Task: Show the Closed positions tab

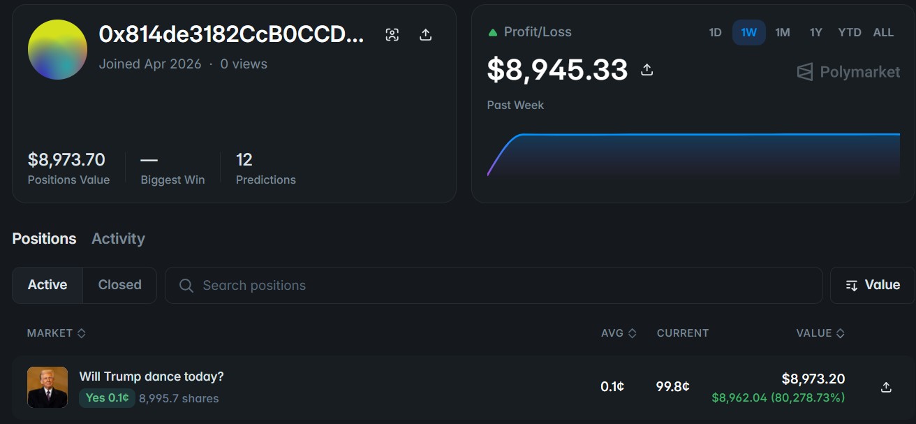Action: click(119, 285)
